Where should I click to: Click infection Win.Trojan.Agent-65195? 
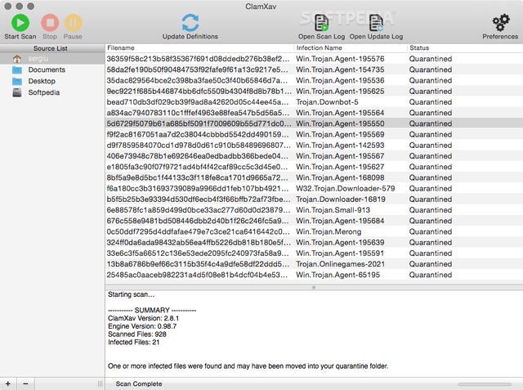[x=337, y=275]
